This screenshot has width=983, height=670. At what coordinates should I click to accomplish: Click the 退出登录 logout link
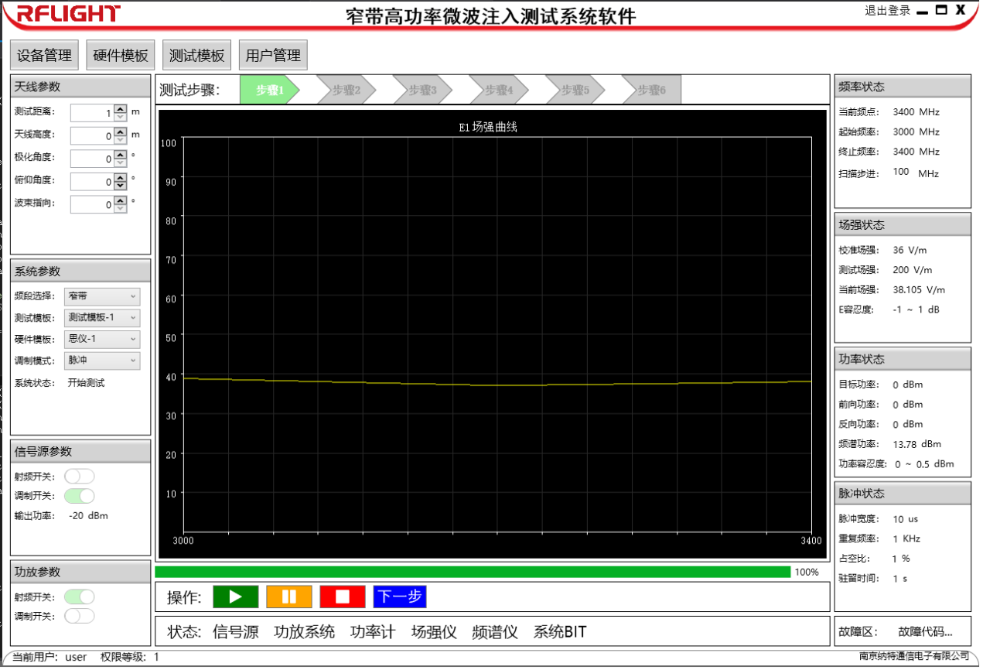tap(887, 11)
